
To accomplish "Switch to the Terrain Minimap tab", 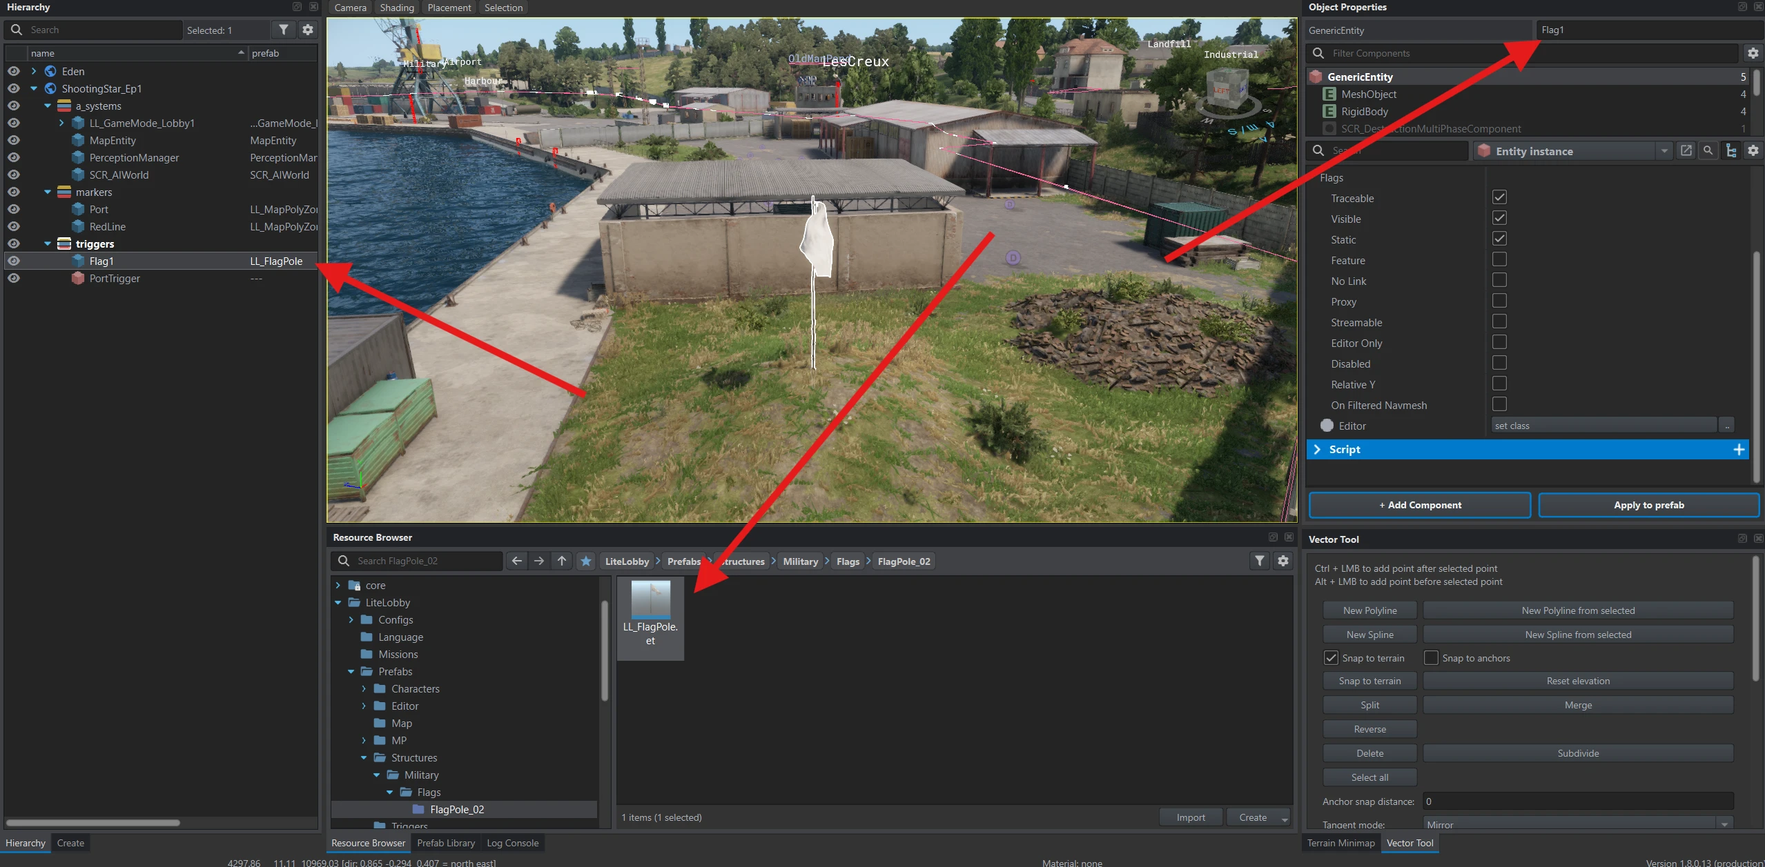I will click(1341, 844).
